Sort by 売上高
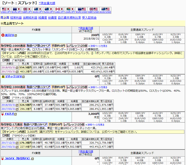The width and height of the screenshot is (186, 165). coord(5,18)
